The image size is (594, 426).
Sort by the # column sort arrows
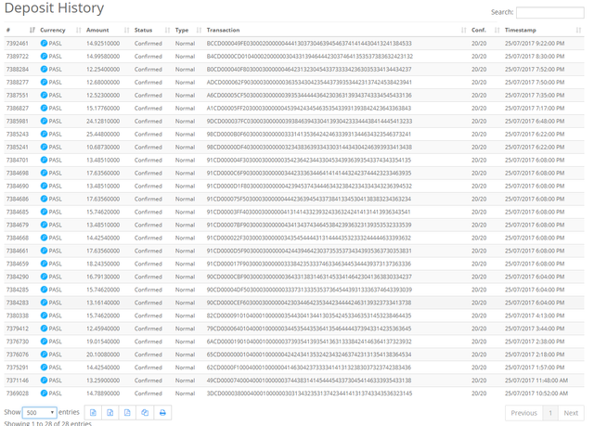(x=32, y=30)
